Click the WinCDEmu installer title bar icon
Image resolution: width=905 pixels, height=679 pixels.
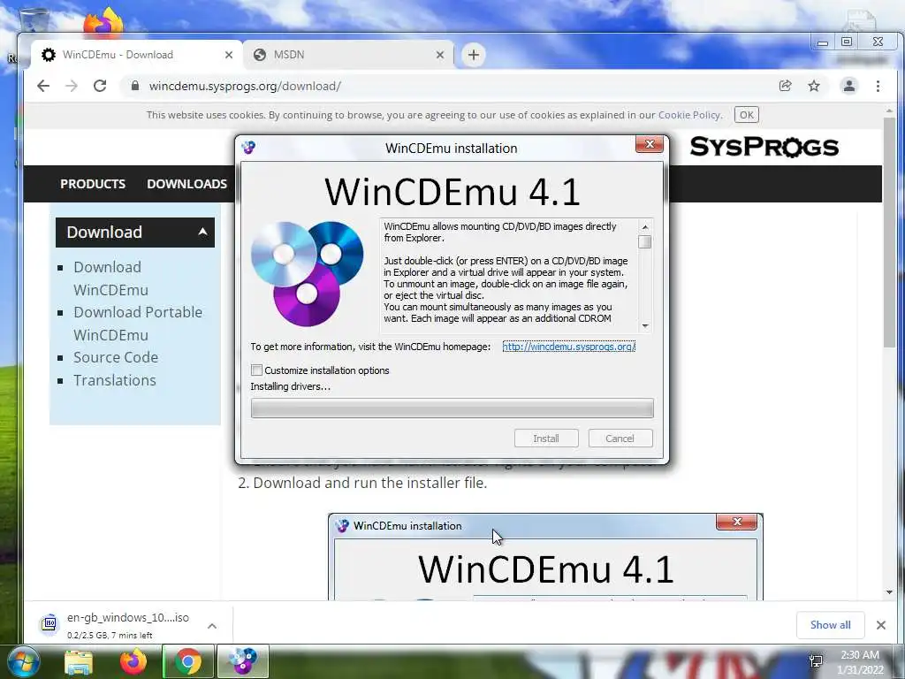coord(248,148)
